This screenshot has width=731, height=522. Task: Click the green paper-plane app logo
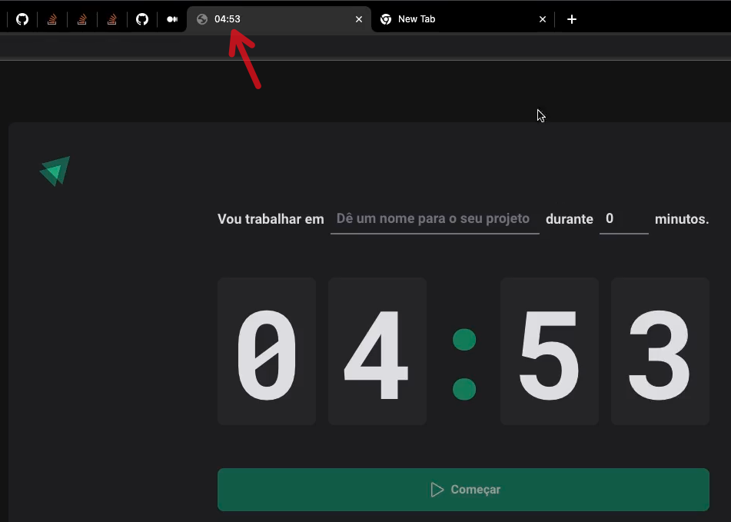pos(55,171)
